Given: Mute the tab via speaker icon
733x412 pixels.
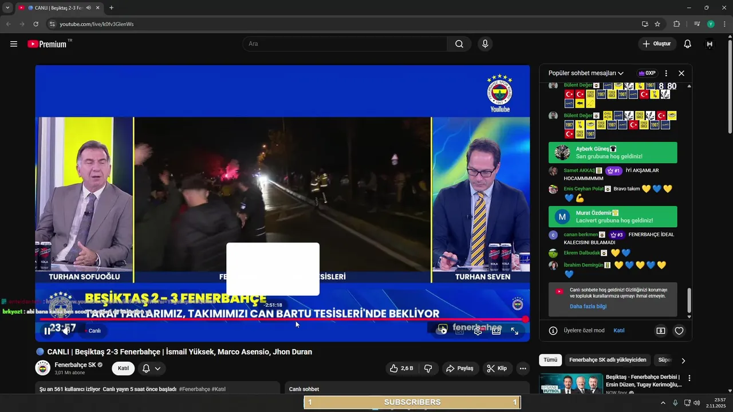Looking at the screenshot, I should 89,7.
